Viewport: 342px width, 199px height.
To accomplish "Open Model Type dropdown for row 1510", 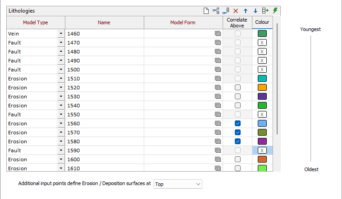I will 61,79.
